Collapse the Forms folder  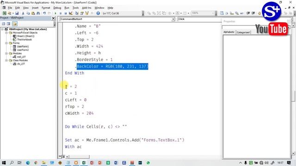coord(6,43)
